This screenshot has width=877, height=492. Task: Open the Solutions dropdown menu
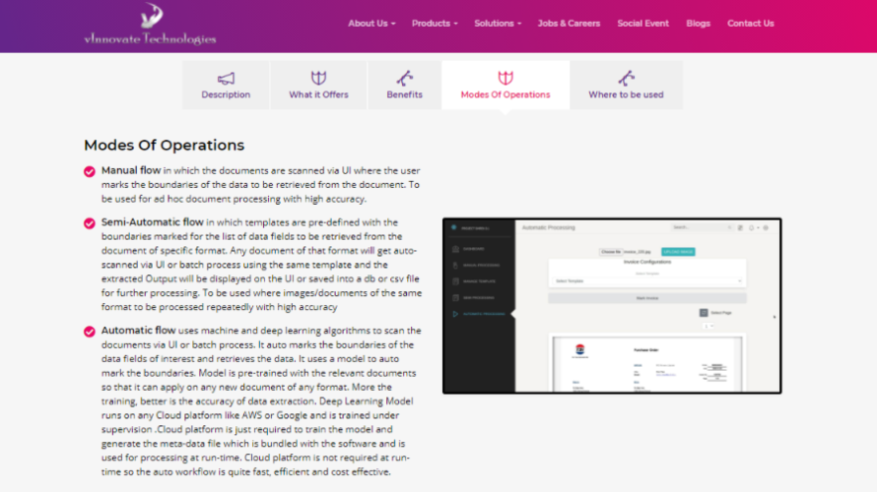click(x=498, y=24)
